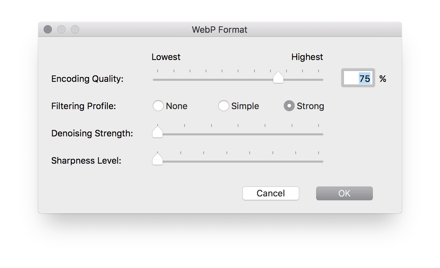
Task: Click the quality percentage input field
Action: [x=358, y=78]
